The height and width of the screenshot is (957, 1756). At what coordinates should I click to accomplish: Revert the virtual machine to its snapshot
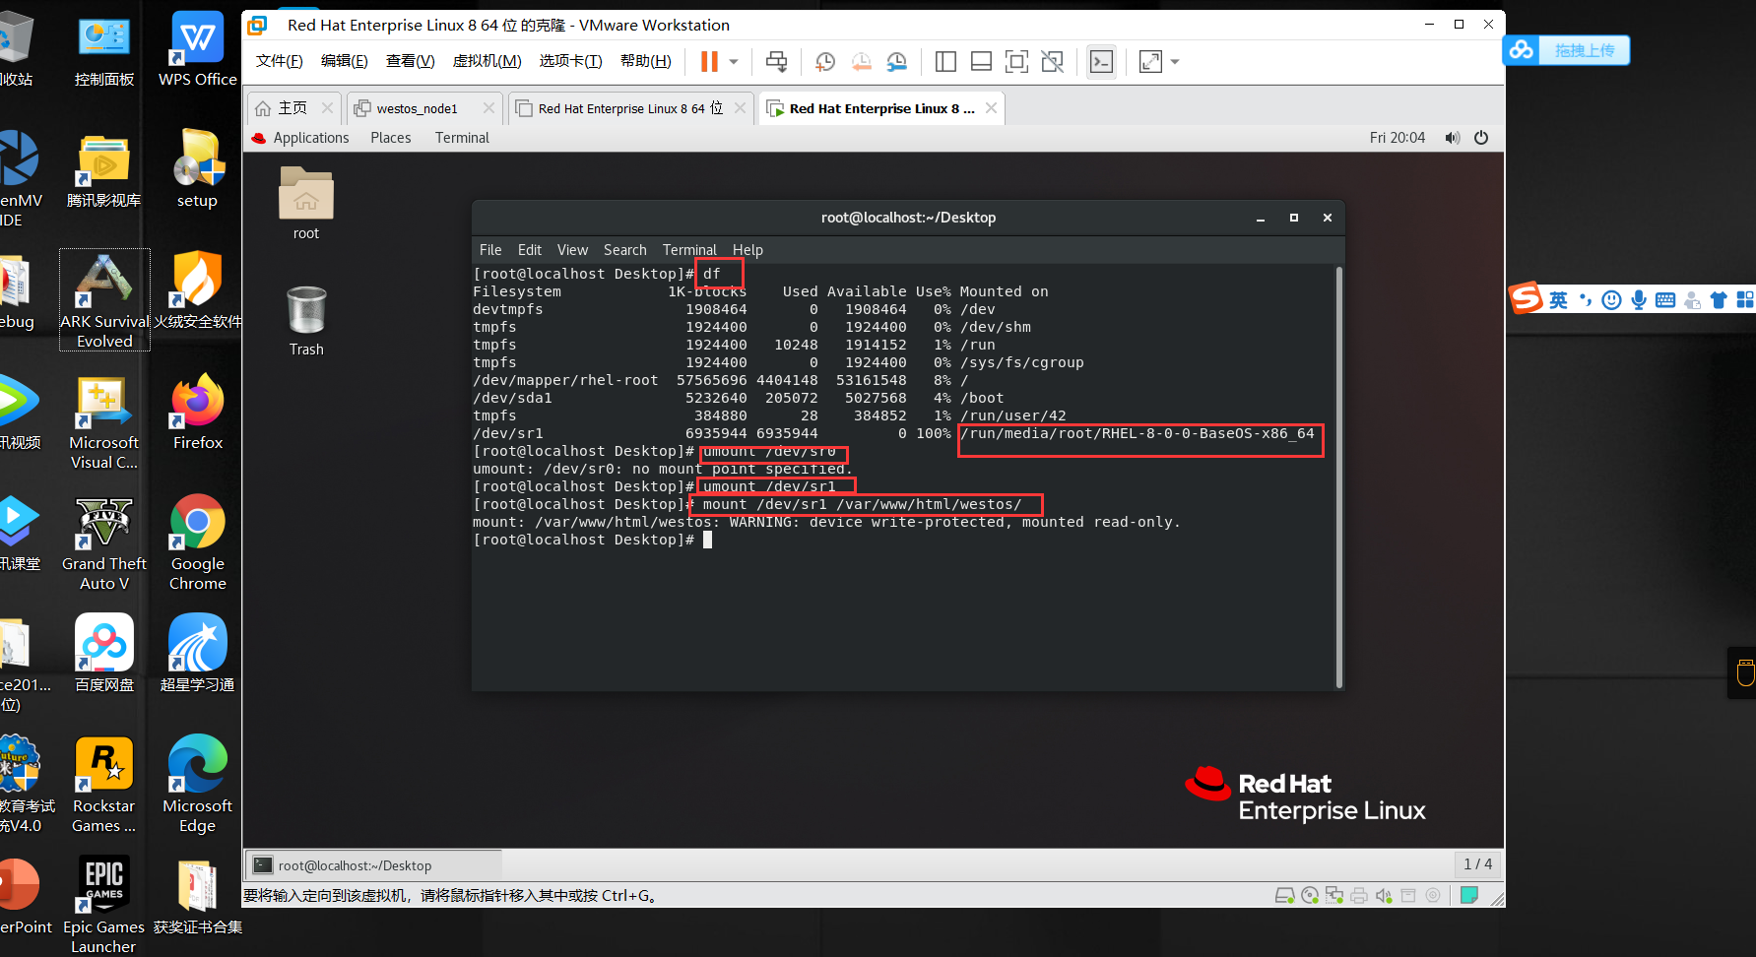click(861, 62)
